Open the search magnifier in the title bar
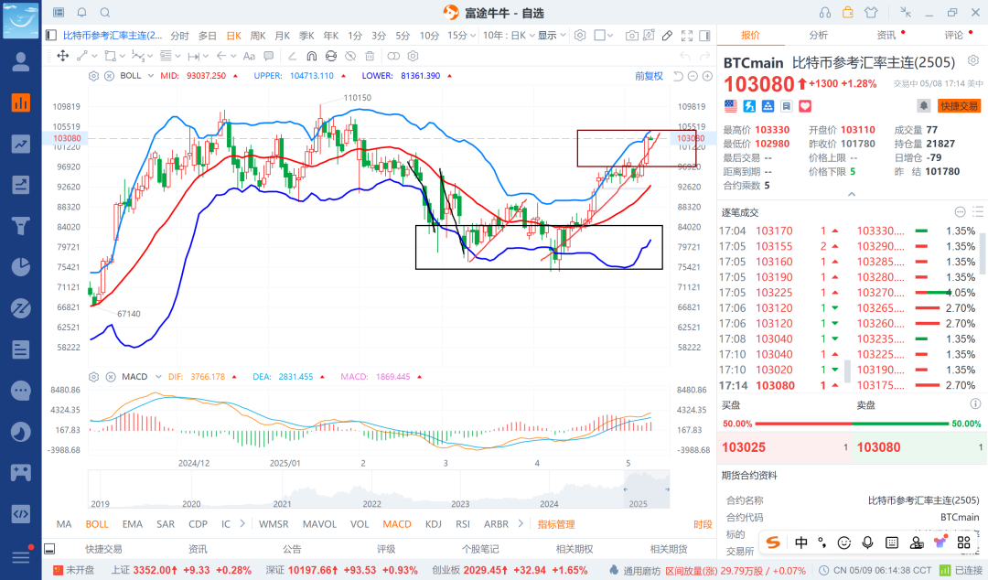The height and width of the screenshot is (580, 988). pyautogui.click(x=105, y=13)
